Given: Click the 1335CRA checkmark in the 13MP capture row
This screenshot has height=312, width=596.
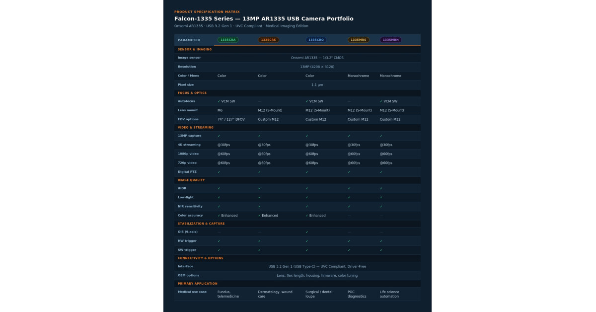Looking at the screenshot, I should pyautogui.click(x=219, y=136).
